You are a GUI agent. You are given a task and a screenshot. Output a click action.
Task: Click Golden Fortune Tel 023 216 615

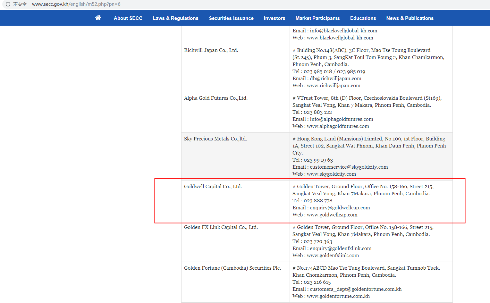pyautogui.click(x=312, y=282)
